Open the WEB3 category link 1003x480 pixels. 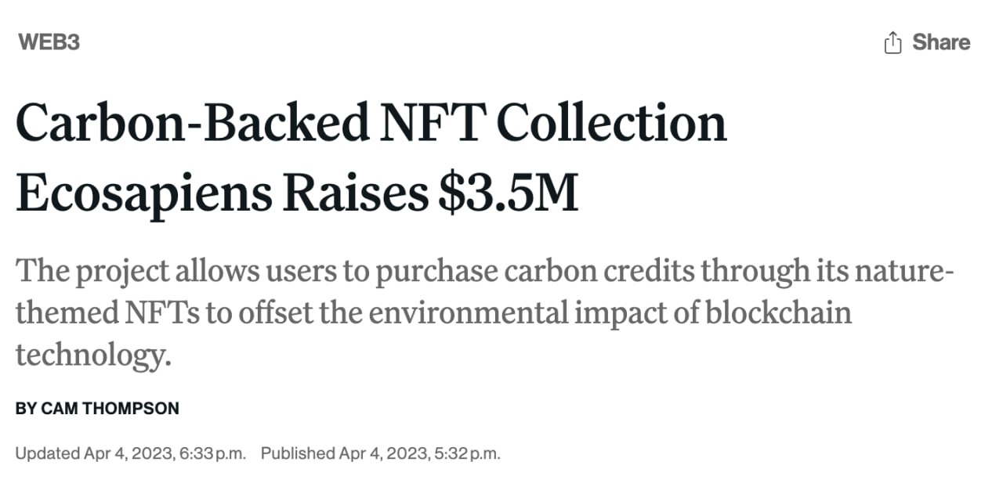[49, 42]
